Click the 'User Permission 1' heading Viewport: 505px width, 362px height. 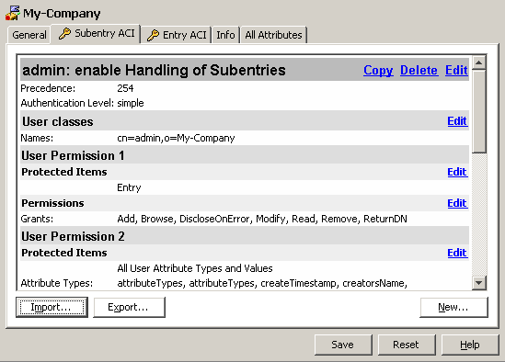click(73, 156)
